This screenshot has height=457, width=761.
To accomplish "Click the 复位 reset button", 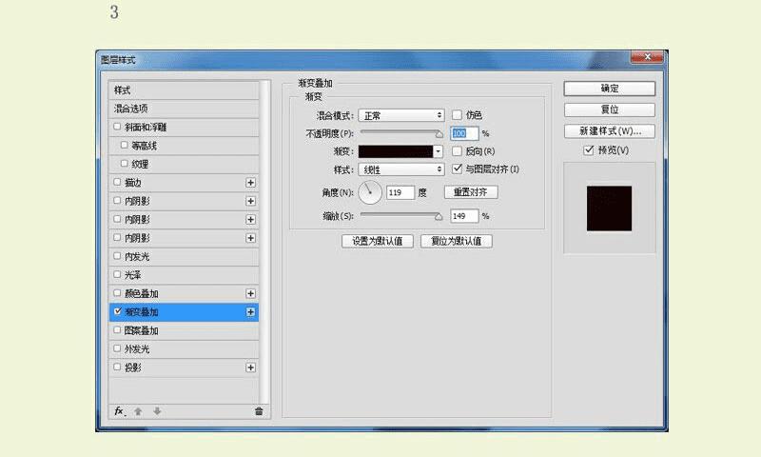I will pos(610,109).
